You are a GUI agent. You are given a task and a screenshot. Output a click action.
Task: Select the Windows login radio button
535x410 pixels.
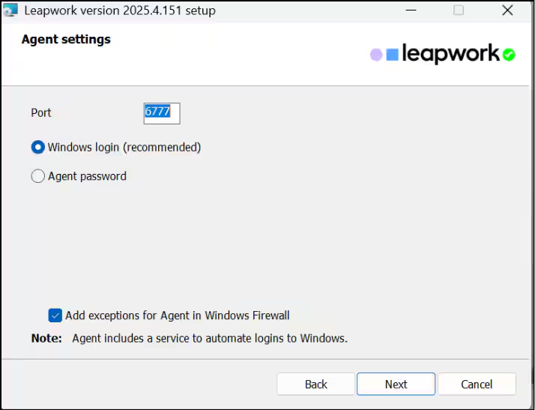click(x=38, y=148)
